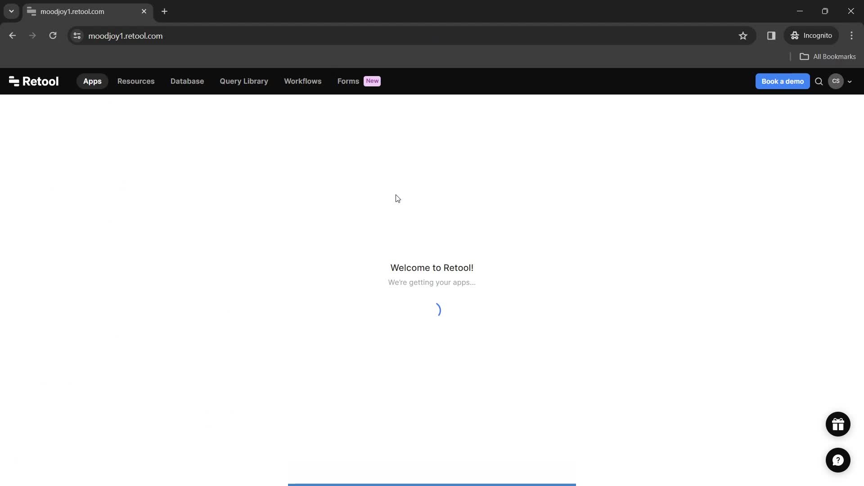Click the Book a demo button
Screen dimensions: 864x486
(782, 81)
